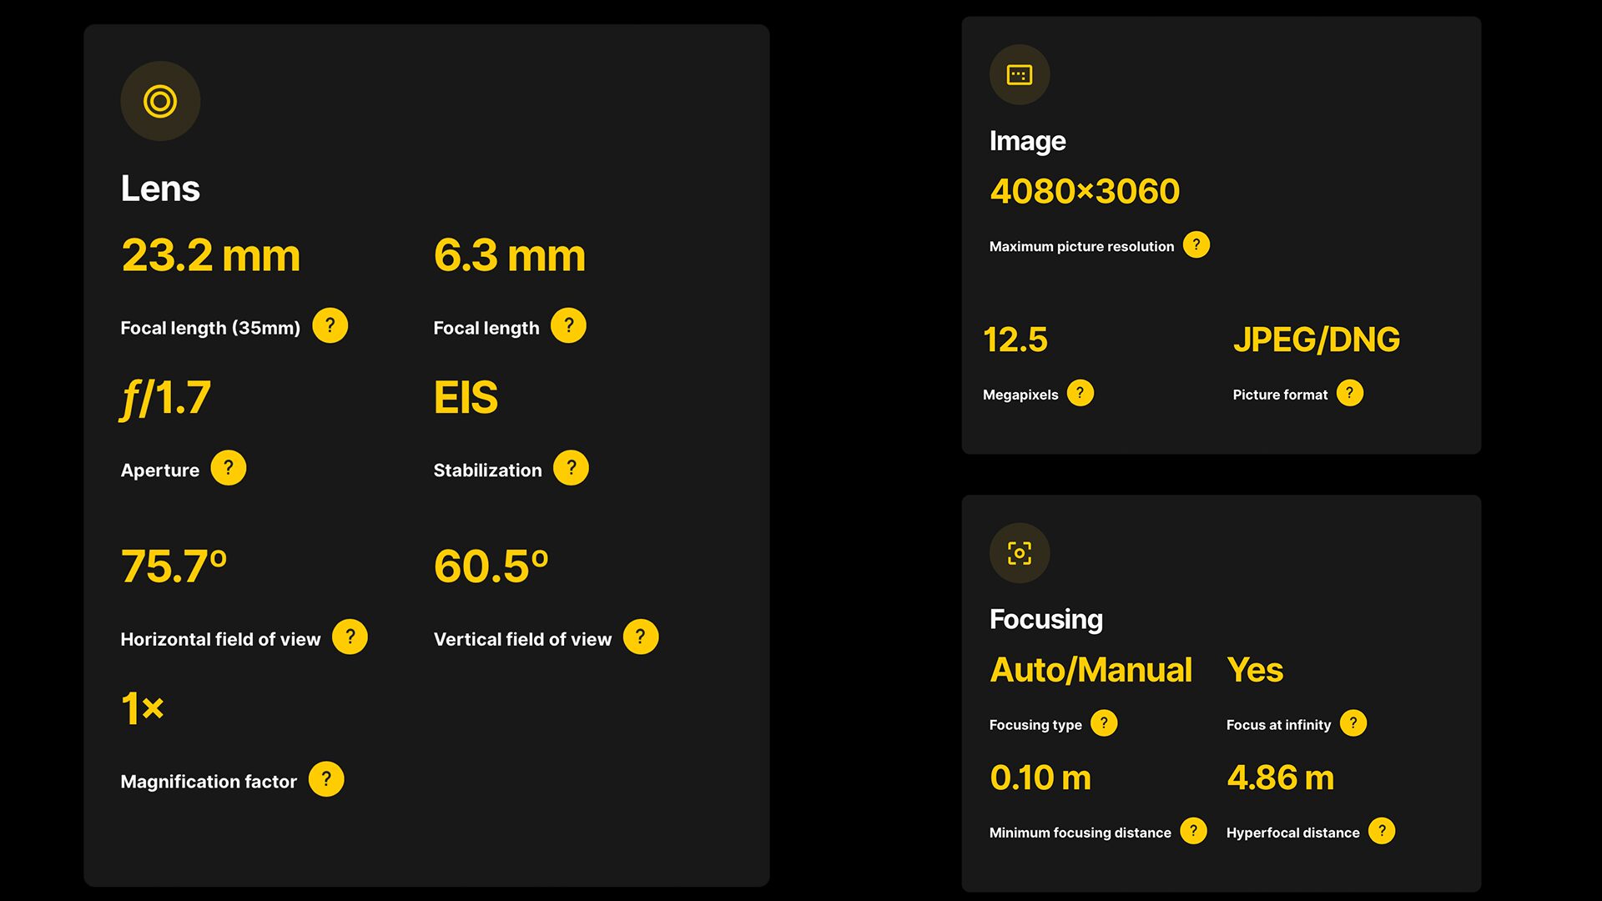Screen dimensions: 1602x901
Task: Click Picture format question mark icon
Action: 1349,393
